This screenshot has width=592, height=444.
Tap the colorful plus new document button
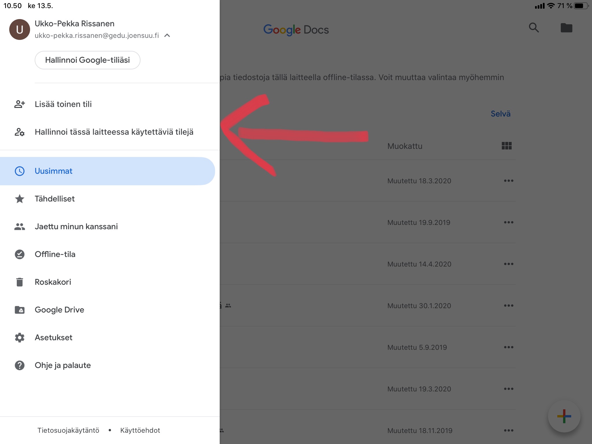[564, 416]
